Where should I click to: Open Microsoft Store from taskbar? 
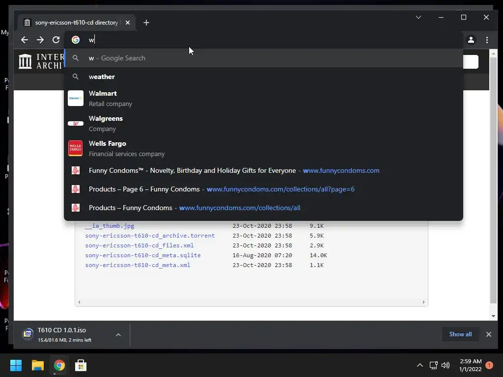pos(81,365)
